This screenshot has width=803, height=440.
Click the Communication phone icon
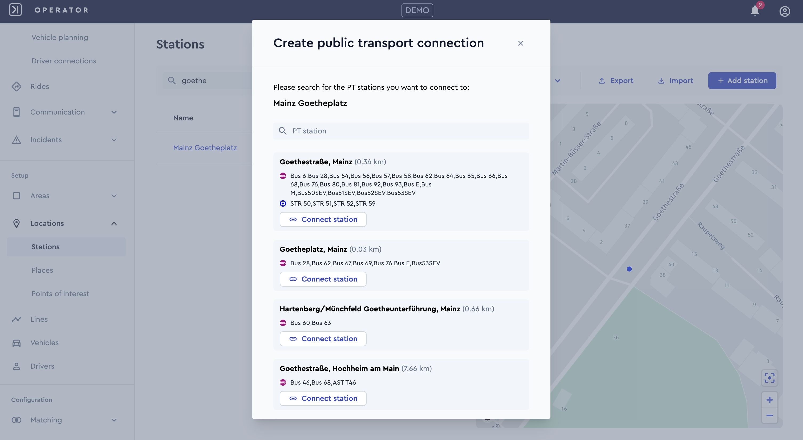pos(17,112)
